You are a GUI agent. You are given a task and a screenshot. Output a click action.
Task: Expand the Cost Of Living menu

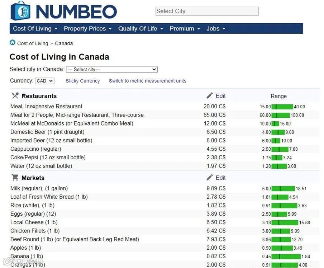point(35,29)
